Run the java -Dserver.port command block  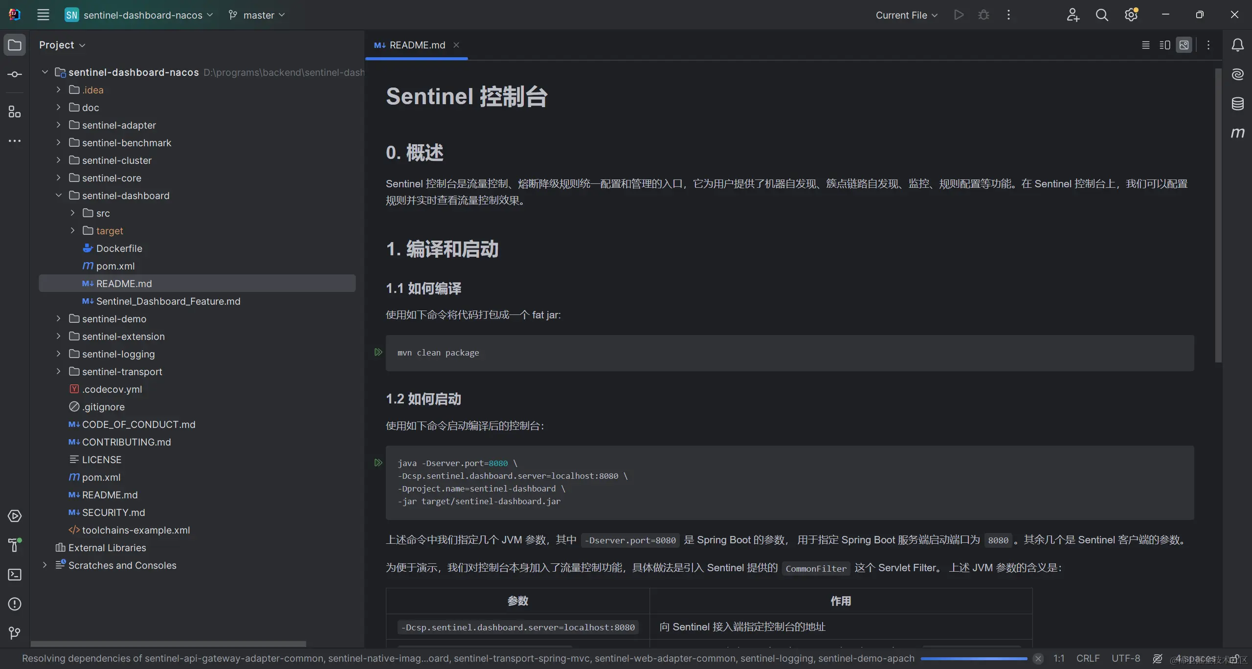coord(378,463)
